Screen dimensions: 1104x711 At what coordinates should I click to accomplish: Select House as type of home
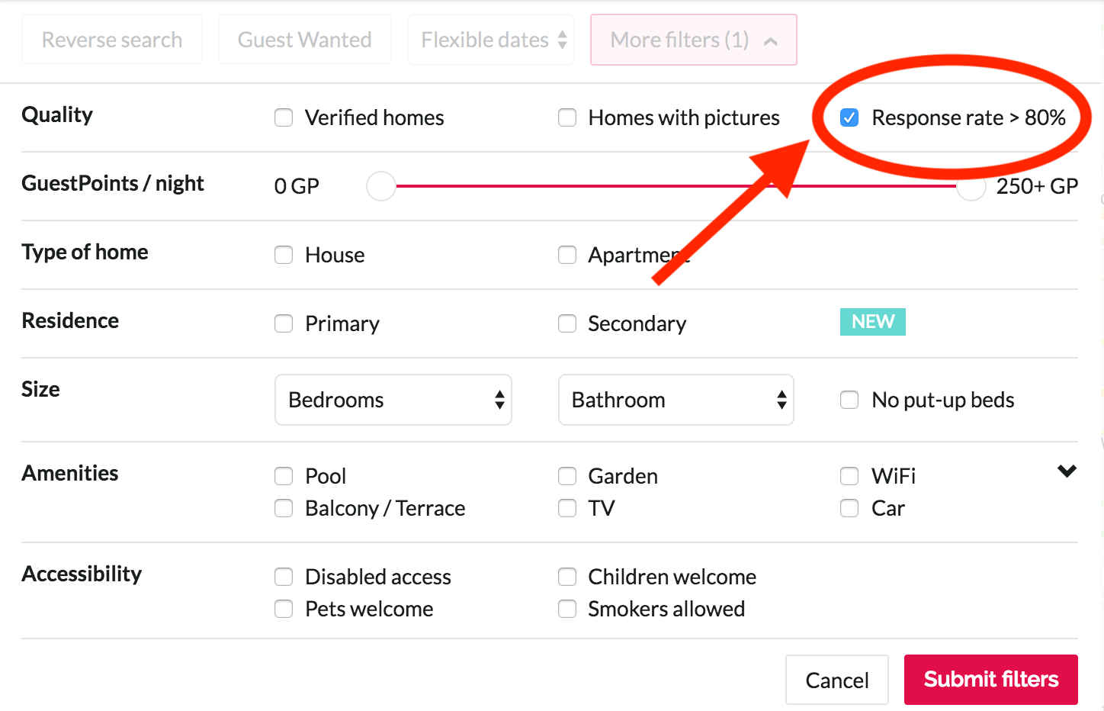click(x=284, y=255)
